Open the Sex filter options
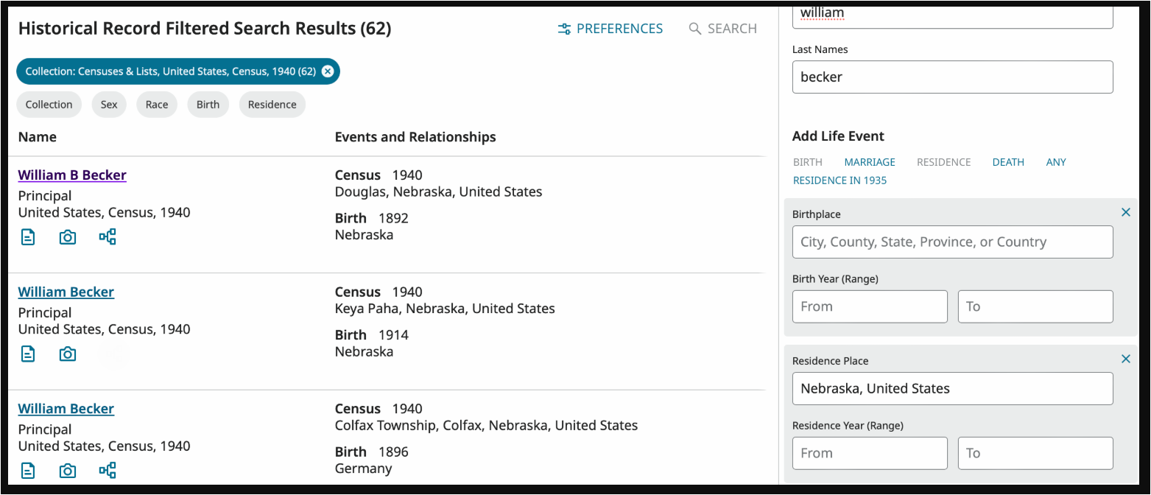Image resolution: width=1151 pixels, height=495 pixels. point(109,105)
